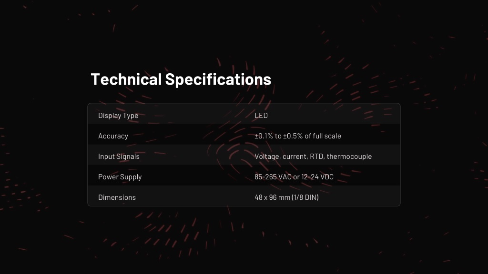Select the Power Supply label
The image size is (488, 274).
click(120, 177)
